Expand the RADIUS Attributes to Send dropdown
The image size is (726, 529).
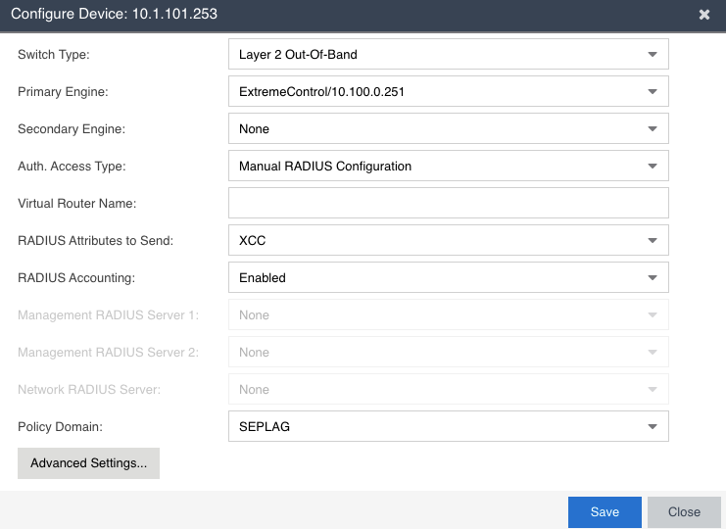pos(653,241)
